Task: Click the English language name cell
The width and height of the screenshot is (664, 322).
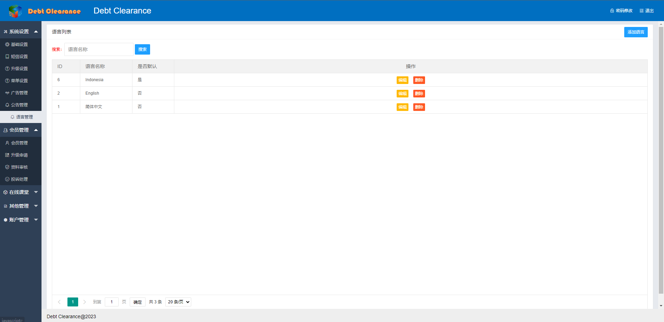Action: (106, 93)
